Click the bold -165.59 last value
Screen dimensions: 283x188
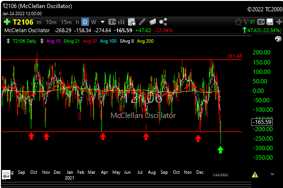coord(123,30)
